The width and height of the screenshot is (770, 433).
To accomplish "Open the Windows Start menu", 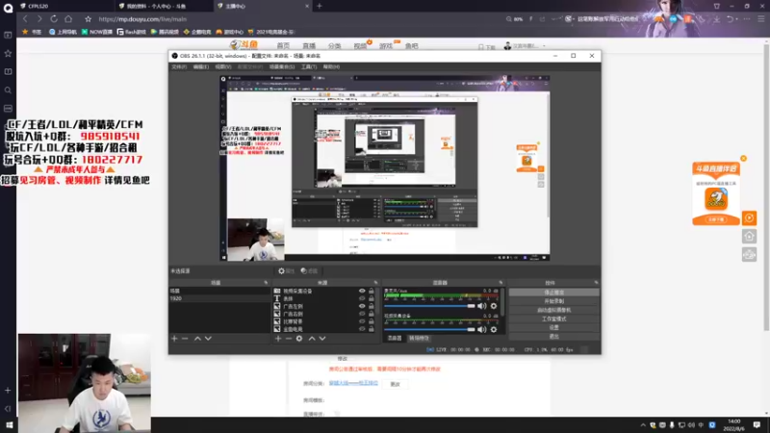I will tap(9, 425).
